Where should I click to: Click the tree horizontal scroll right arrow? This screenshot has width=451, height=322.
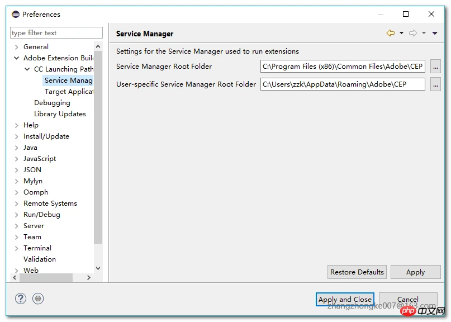click(89, 278)
